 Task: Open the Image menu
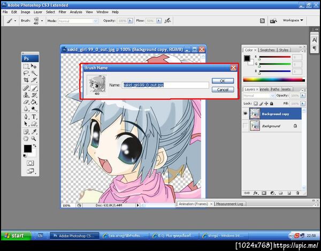pyautogui.click(x=25, y=12)
